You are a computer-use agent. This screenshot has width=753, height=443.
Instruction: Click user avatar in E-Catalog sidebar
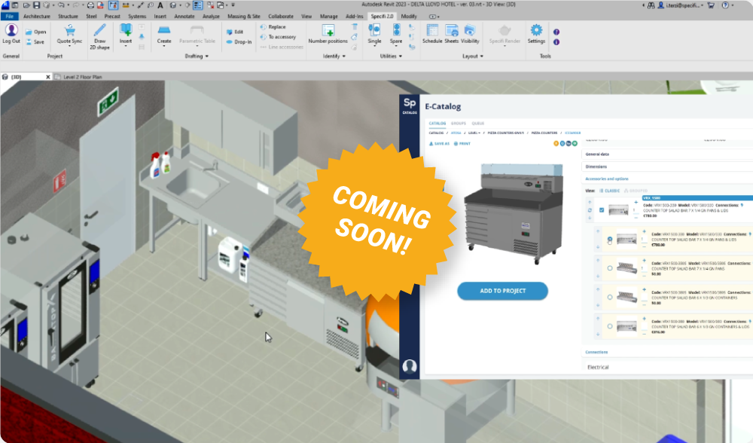click(x=409, y=366)
